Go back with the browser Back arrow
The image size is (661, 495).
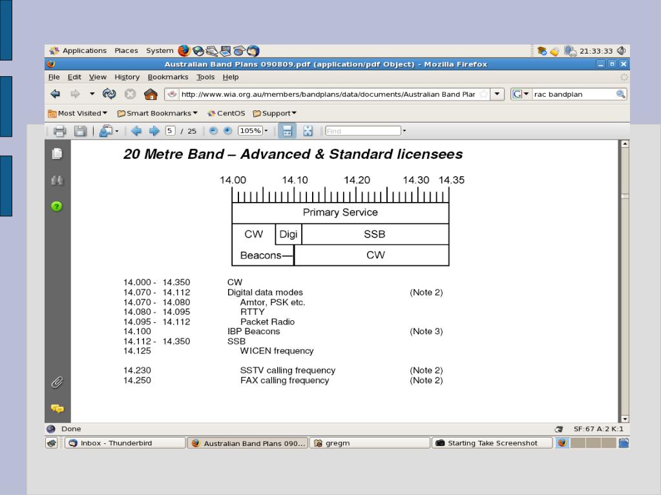(x=55, y=94)
